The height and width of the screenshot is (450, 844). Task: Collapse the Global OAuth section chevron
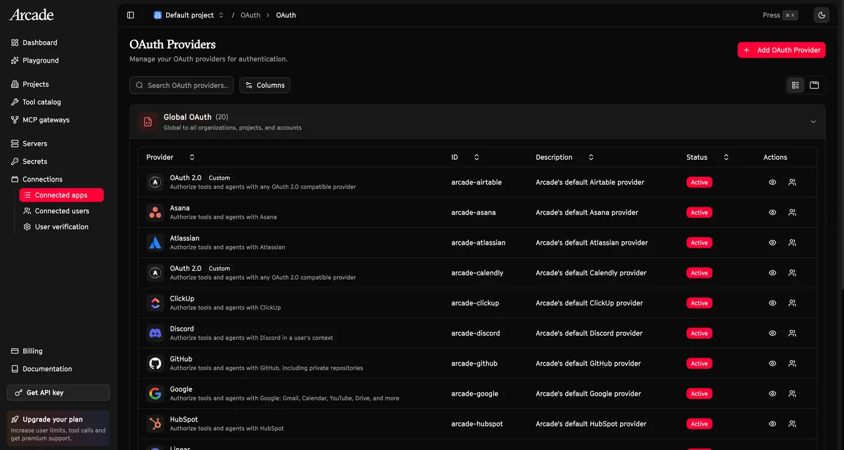[x=813, y=122]
